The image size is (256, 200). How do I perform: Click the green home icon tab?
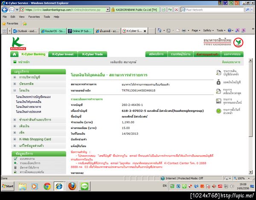15,54
